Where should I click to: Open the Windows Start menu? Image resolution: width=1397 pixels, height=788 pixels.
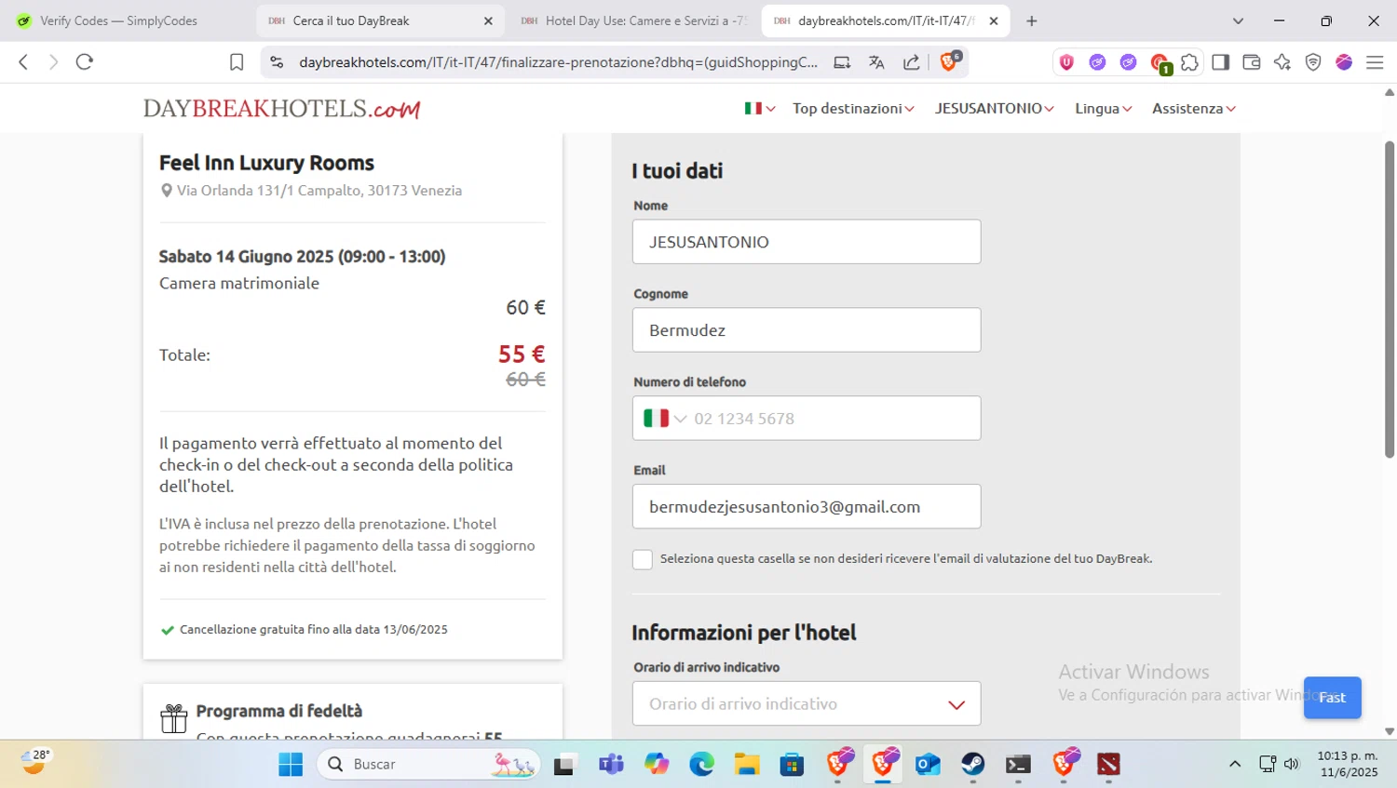click(x=291, y=765)
